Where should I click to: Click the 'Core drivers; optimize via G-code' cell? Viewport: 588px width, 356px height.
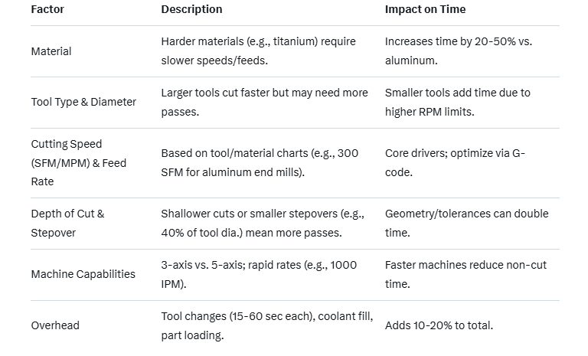(455, 163)
